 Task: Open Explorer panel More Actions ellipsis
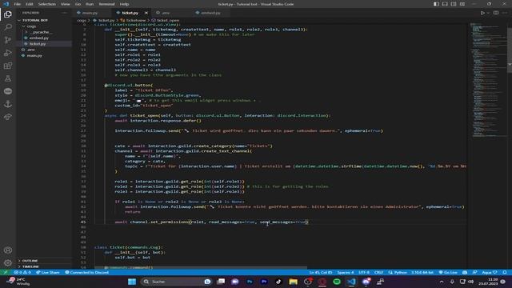click(x=64, y=13)
